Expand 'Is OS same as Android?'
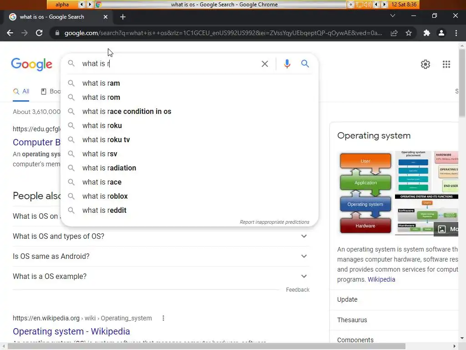The height and width of the screenshot is (350, 466). (161, 256)
